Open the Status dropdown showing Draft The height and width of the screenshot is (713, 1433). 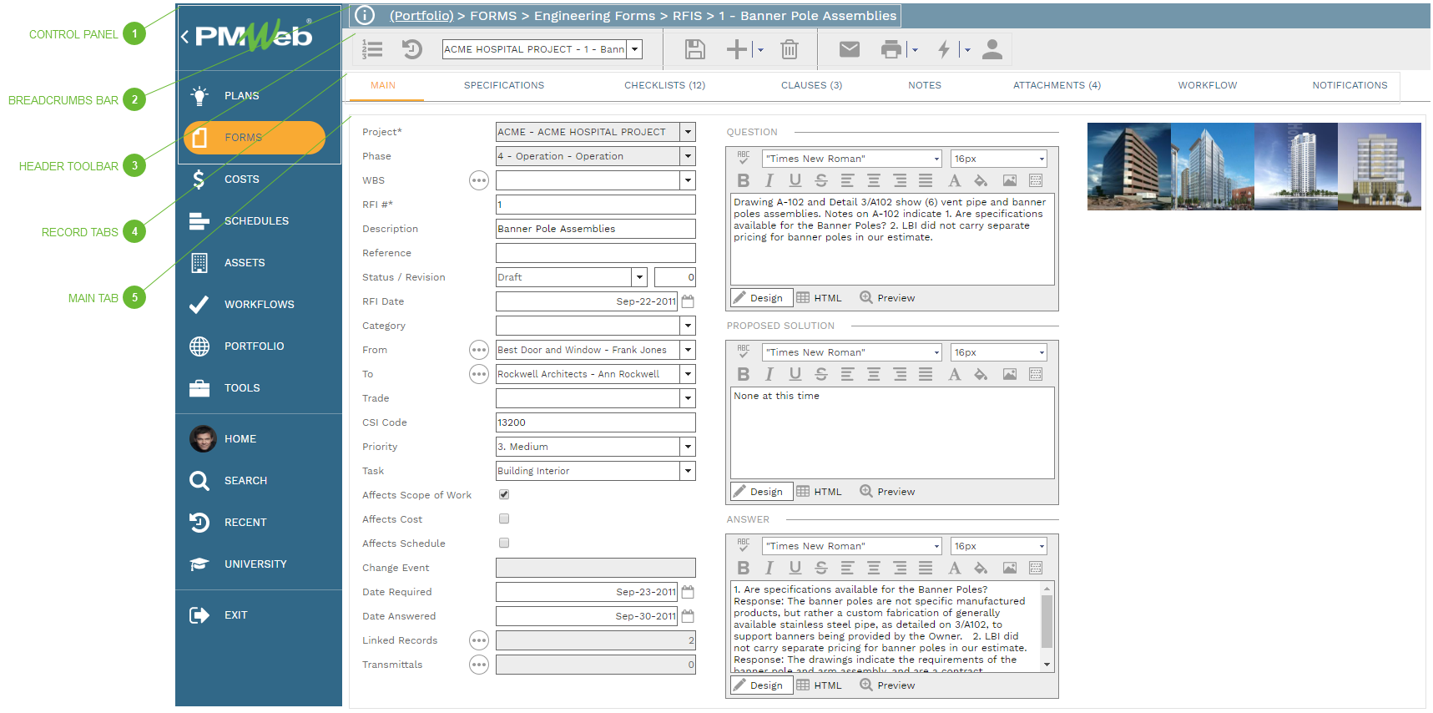point(639,277)
